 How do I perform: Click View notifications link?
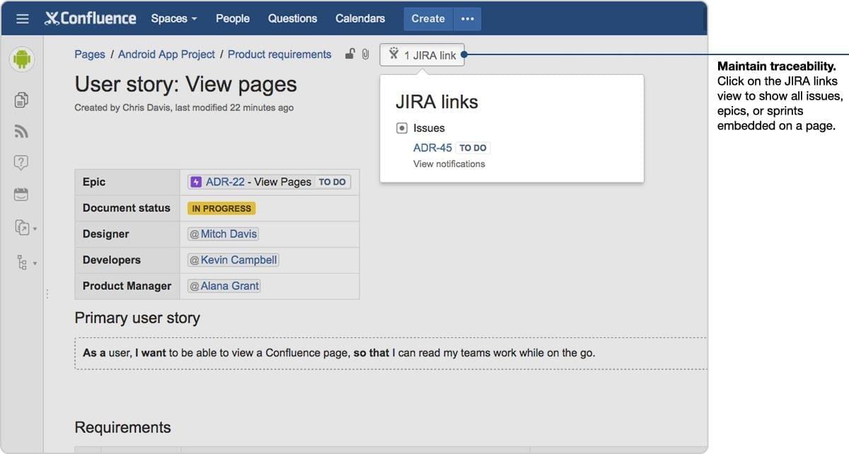point(449,164)
